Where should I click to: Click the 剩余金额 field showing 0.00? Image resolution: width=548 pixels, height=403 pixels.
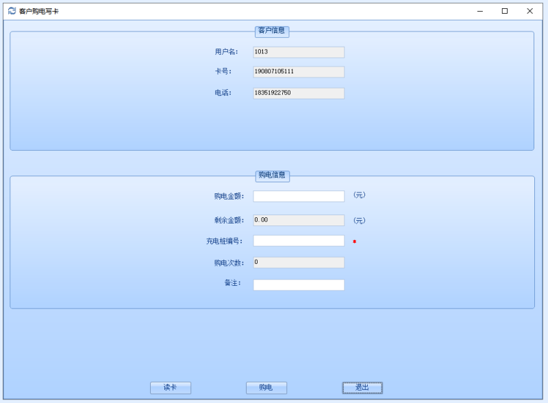299,221
